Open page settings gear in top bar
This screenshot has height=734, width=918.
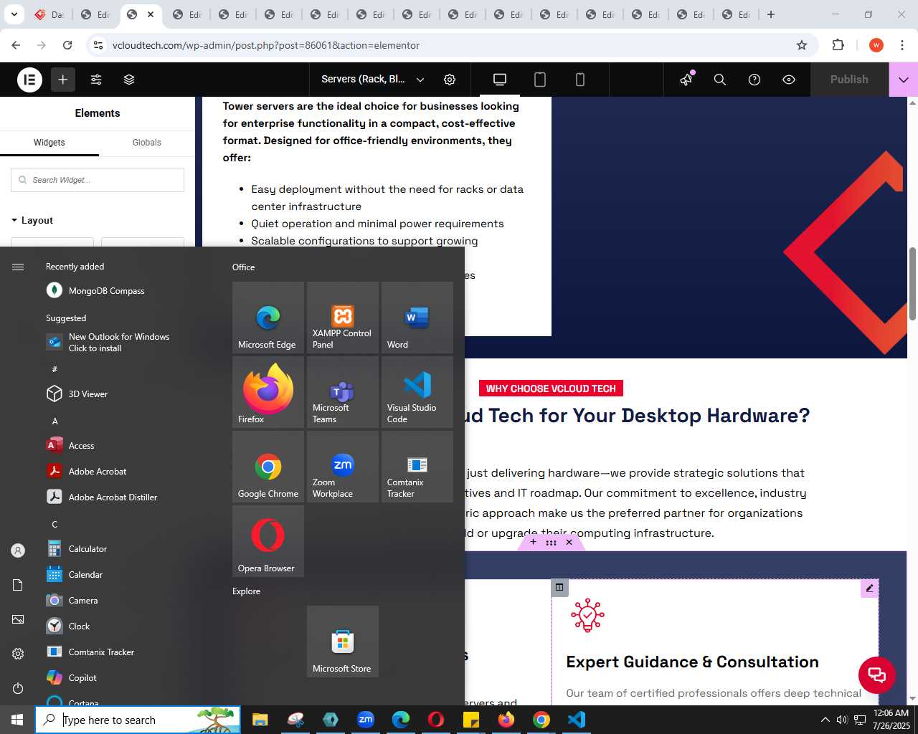(x=450, y=80)
